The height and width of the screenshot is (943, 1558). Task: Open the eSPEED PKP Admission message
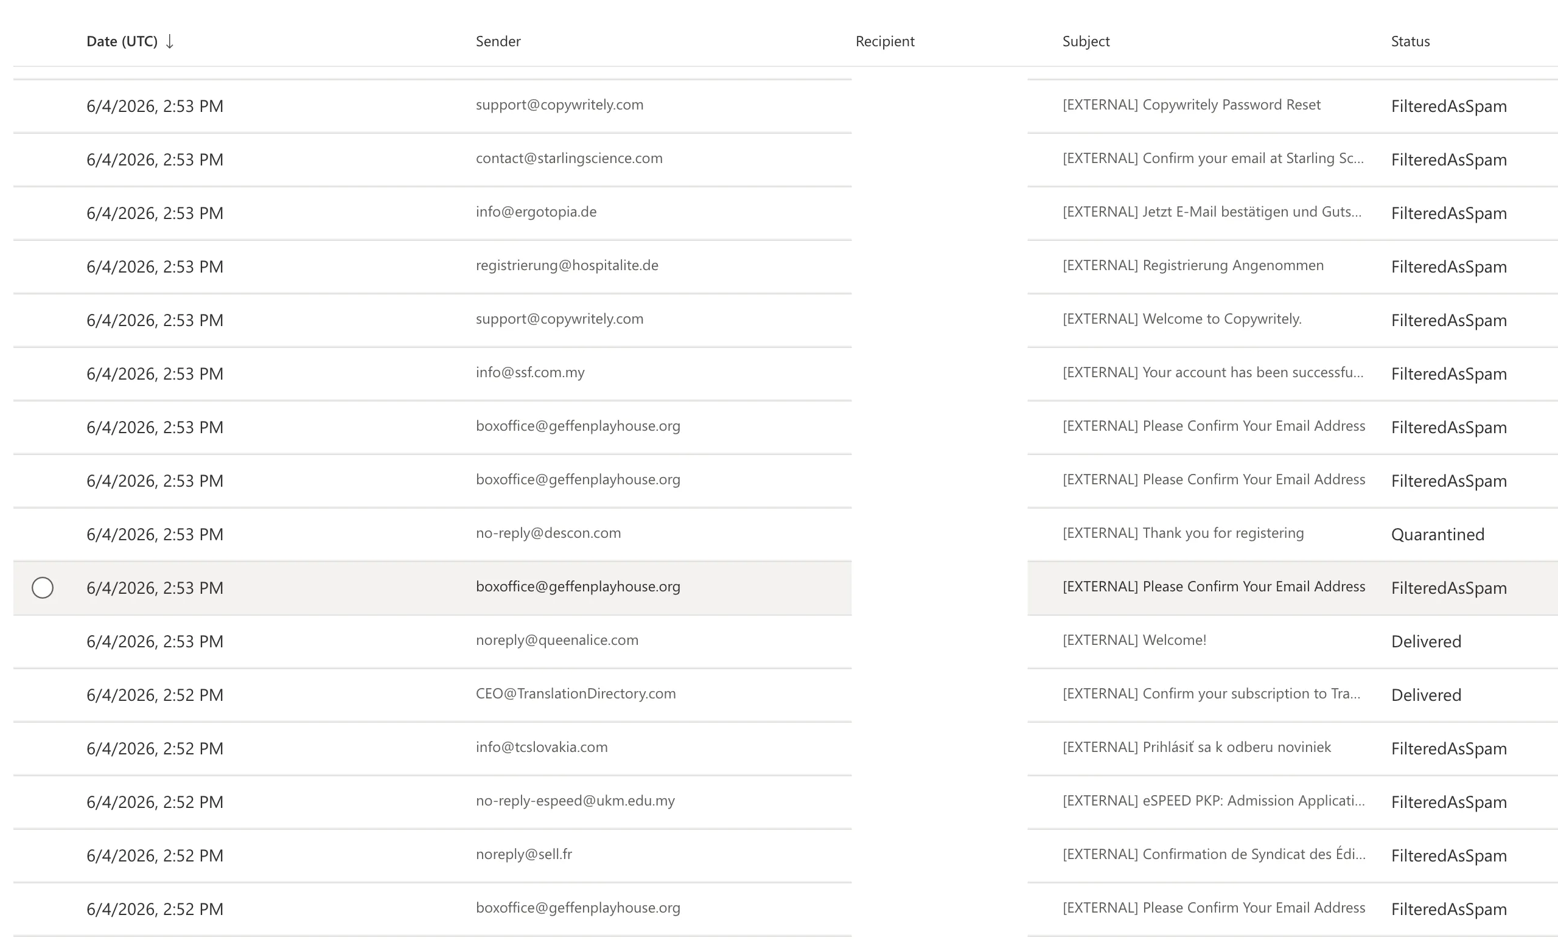pyautogui.click(x=1214, y=801)
